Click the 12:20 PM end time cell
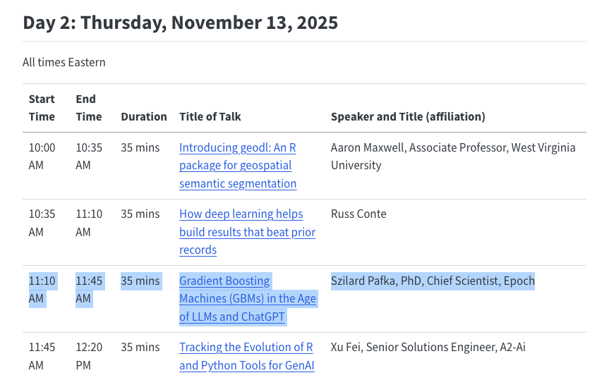This screenshot has height=380, width=590. pos(89,356)
